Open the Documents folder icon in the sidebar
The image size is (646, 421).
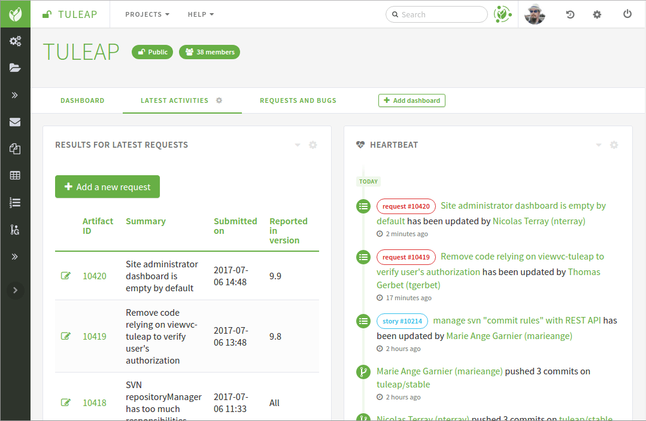(16, 68)
